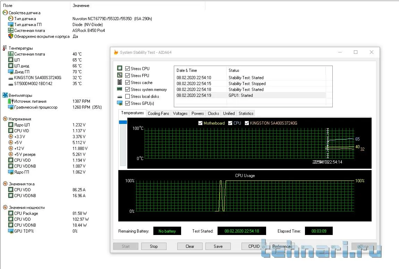This screenshot has width=399, height=269.
Task: Click the ST500DM002-1BD142 drive icon
Action: (11, 84)
